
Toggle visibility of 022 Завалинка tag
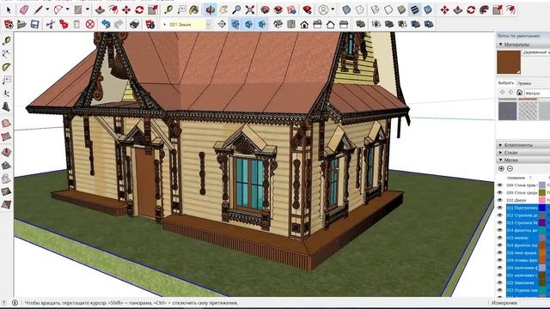(x=500, y=282)
